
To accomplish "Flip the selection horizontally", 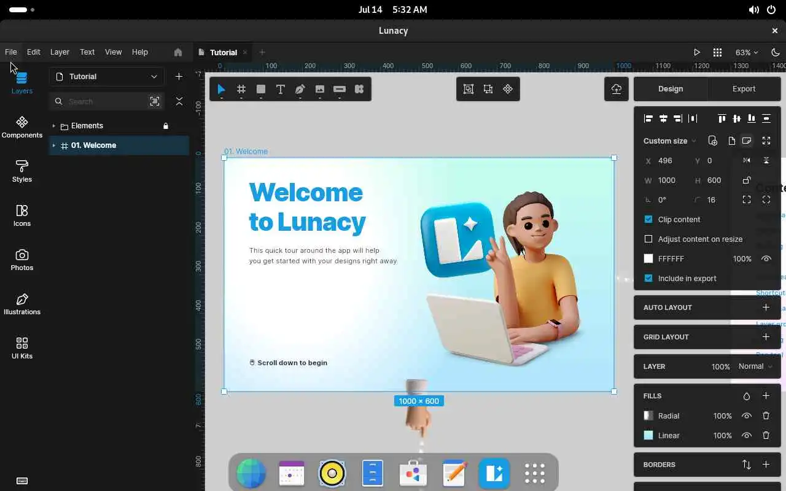I will (x=747, y=160).
